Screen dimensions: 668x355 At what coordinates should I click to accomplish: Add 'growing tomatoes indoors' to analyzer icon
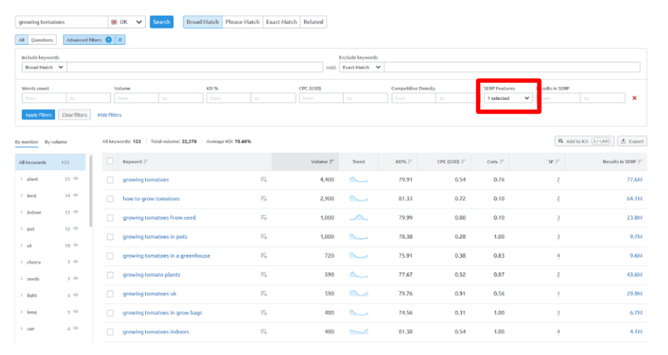pos(264,332)
